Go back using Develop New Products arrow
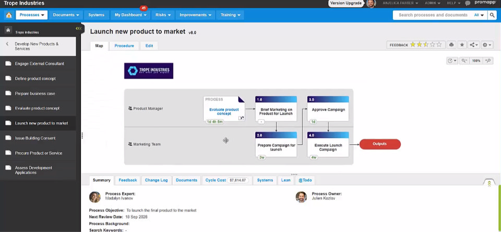Viewport: 501px width, 232px height. coord(7,44)
